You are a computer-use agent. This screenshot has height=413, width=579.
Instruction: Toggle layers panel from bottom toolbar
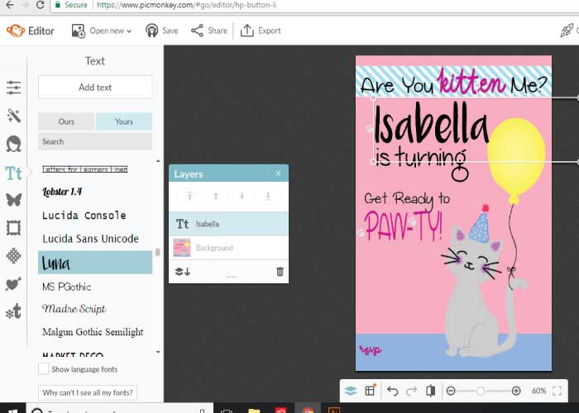(350, 391)
